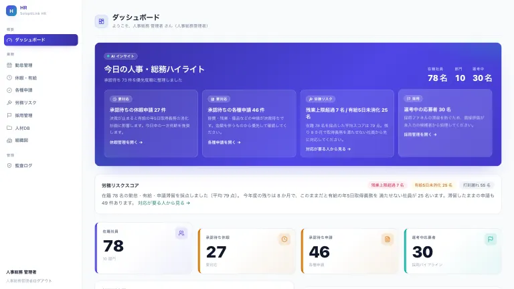This screenshot has height=289, width=514.
Task: Click the 各種申請 checkmark circle icon
Action: (x=9, y=90)
